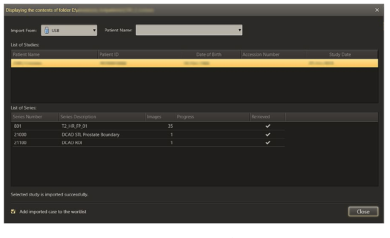Click retrieved checkmark for DCAD ROI
The image size is (390, 238).
268,143
